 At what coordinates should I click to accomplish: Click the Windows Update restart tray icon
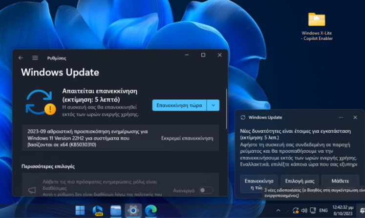tap(296, 210)
